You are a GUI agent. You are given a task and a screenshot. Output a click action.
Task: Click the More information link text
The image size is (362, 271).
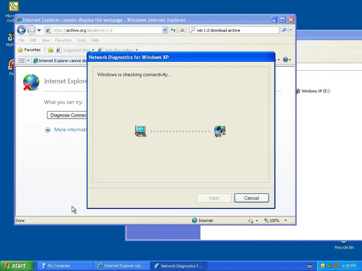70,130
